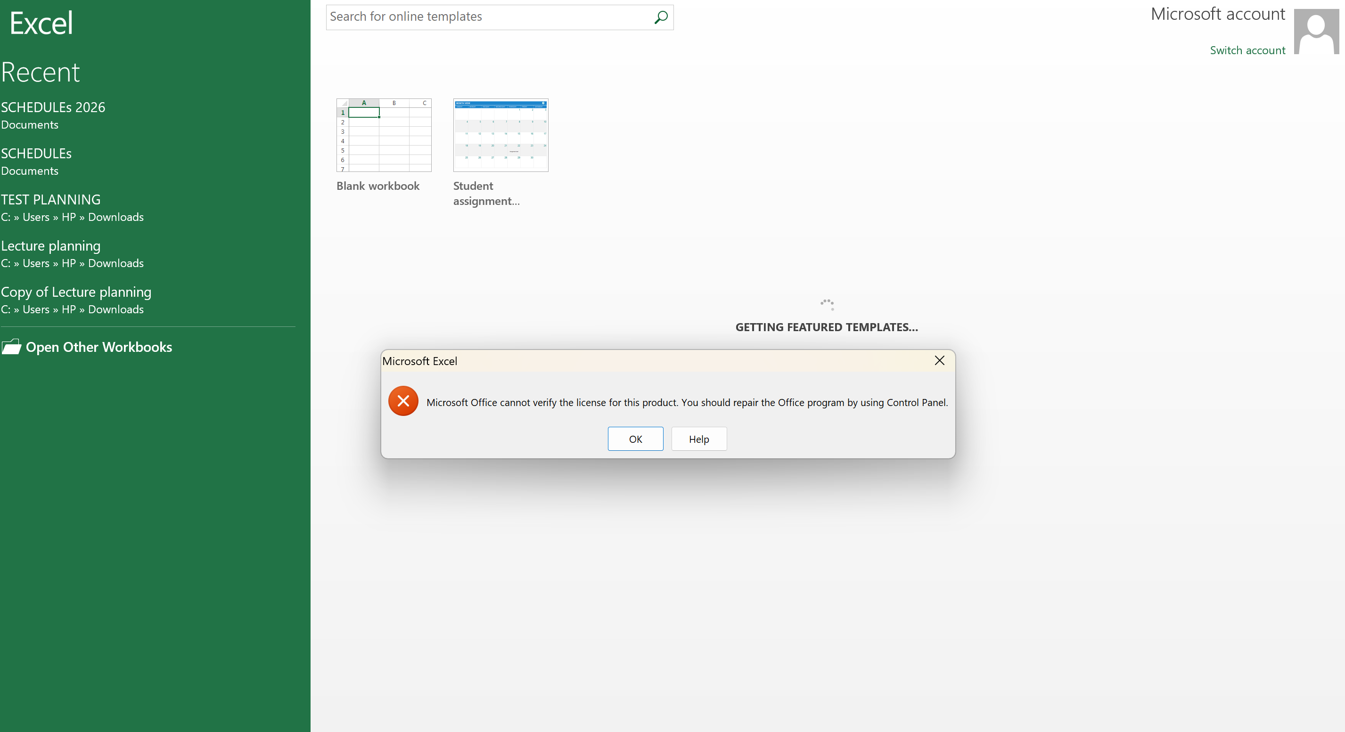Open recent file SCHEDULEs 2026

click(53, 115)
